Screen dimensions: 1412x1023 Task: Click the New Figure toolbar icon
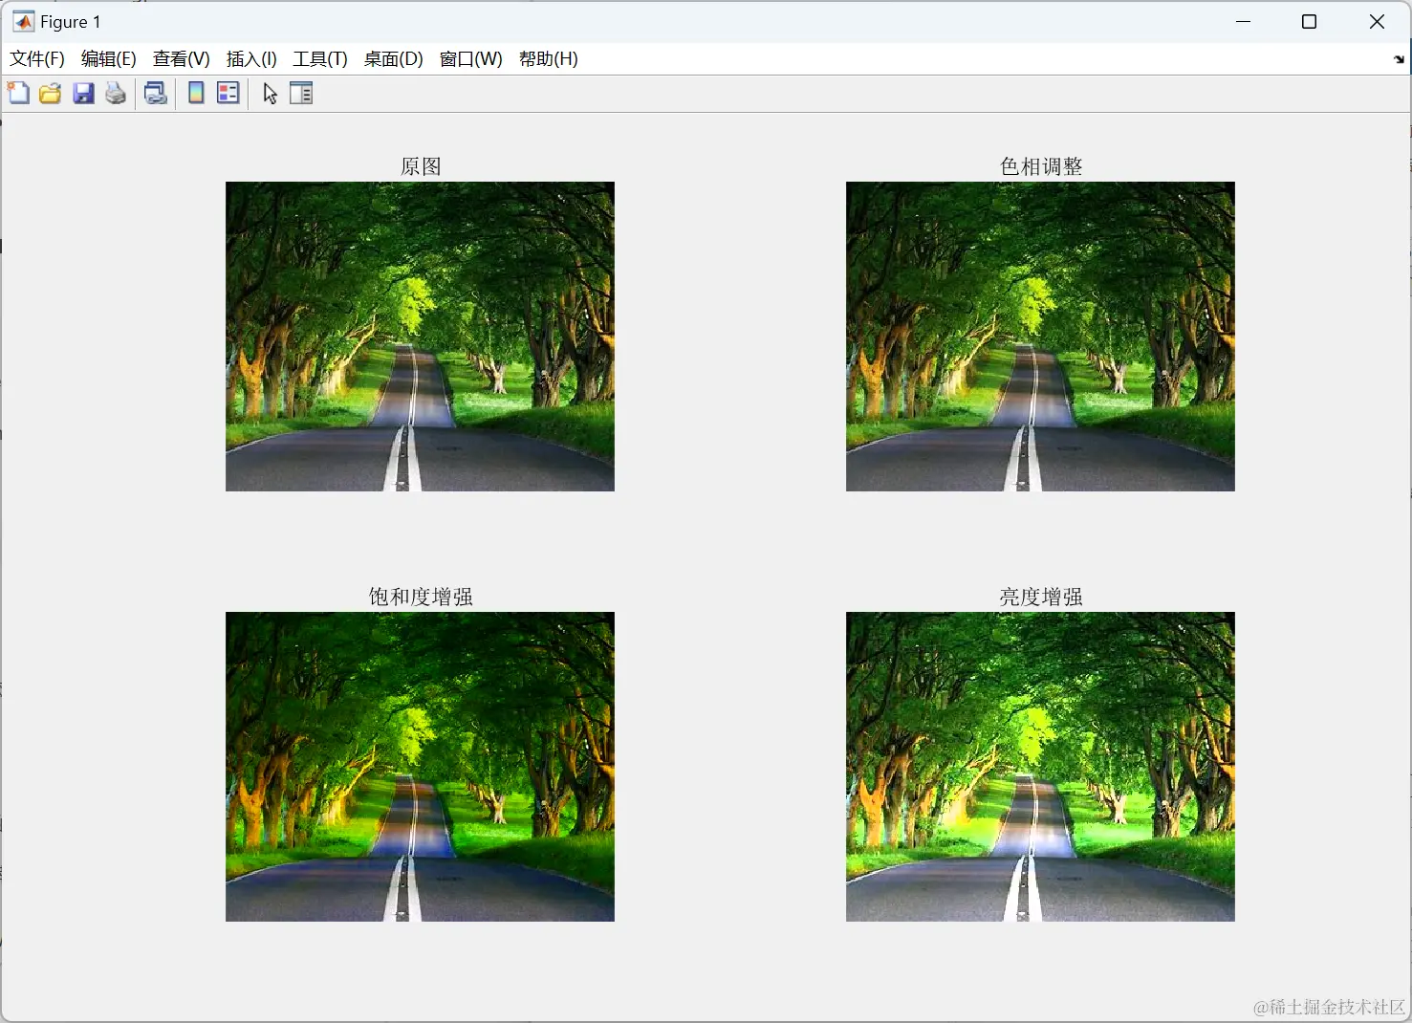click(x=18, y=93)
